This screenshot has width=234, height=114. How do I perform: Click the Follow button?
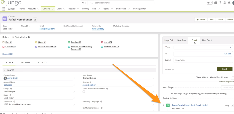click(x=201, y=19)
